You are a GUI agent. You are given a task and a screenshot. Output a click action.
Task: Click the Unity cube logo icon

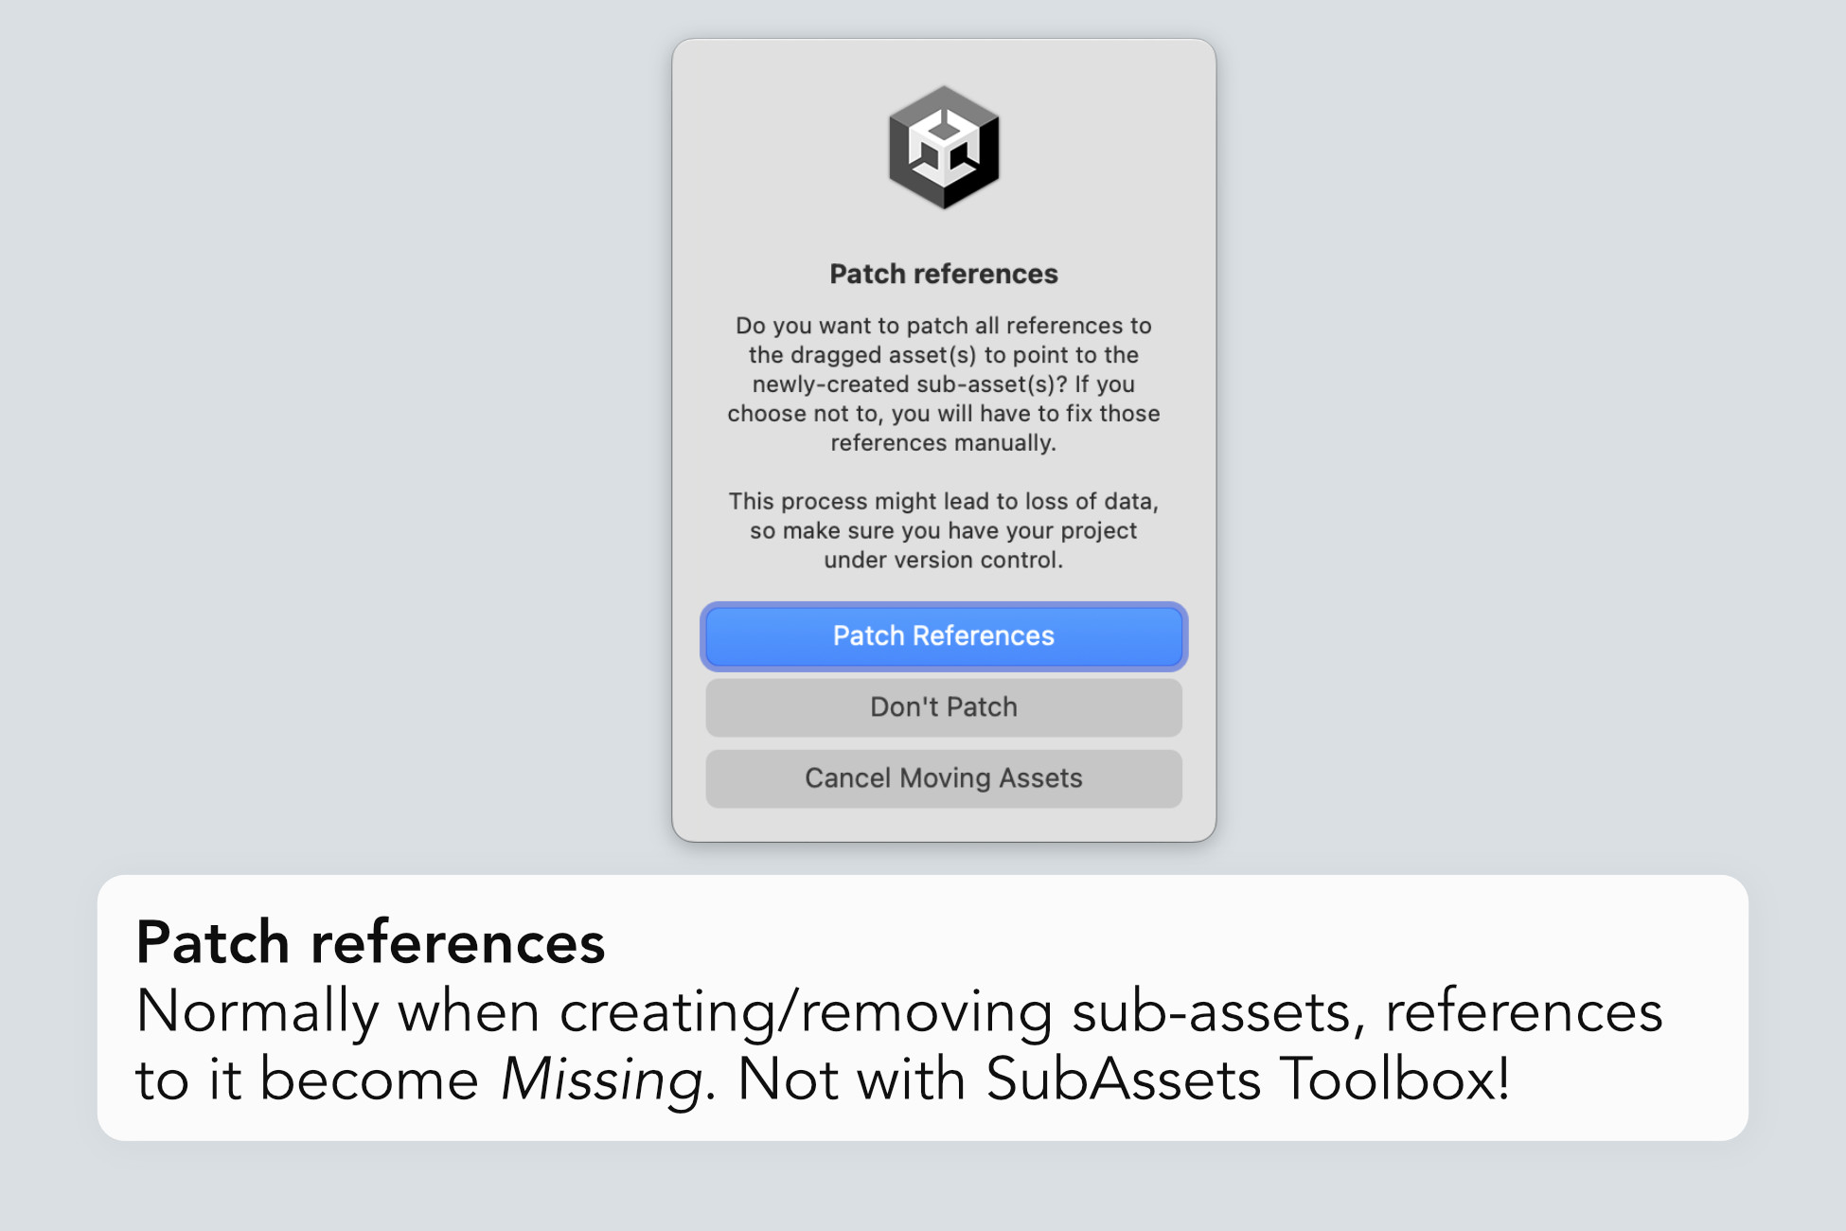click(x=943, y=148)
